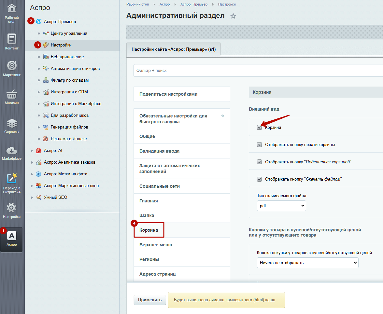Open the Тип скачиваемого файла pdf dropdown
Viewport: 383px width, 314px height.
pos(281,206)
